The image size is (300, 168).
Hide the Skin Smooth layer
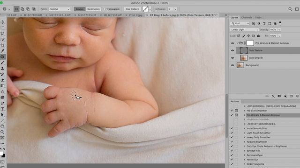[232, 58]
